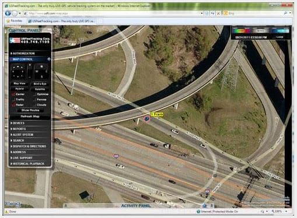Enable the Clouds checkbox
The width and height of the screenshot is (297, 218).
34,105
